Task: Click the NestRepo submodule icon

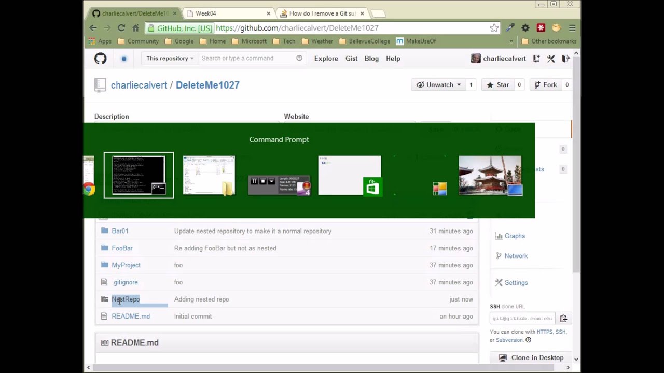Action: [x=104, y=299]
